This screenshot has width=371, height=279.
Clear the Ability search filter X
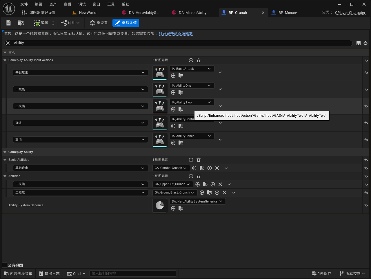8,43
